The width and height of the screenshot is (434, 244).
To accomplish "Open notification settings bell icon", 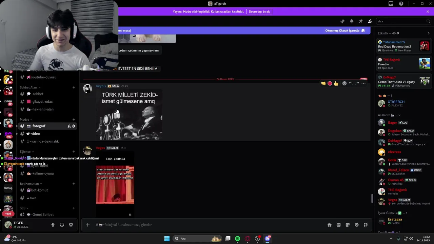I will coord(352,21).
